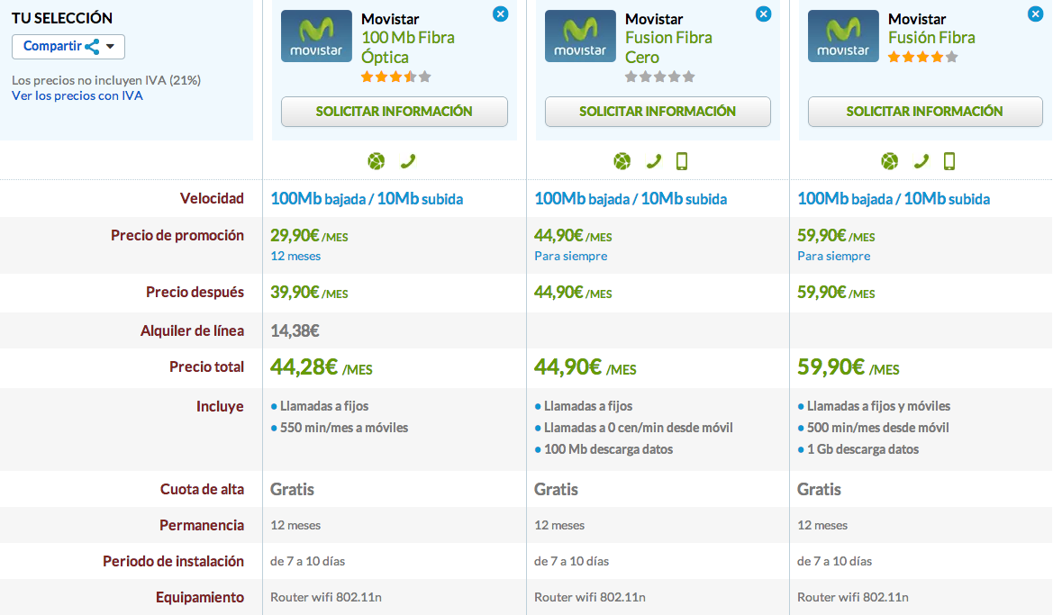
Task: Click the Velocidad row label
Action: point(212,199)
